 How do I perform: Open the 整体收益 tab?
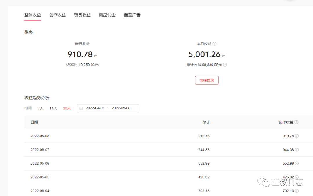pos(32,15)
